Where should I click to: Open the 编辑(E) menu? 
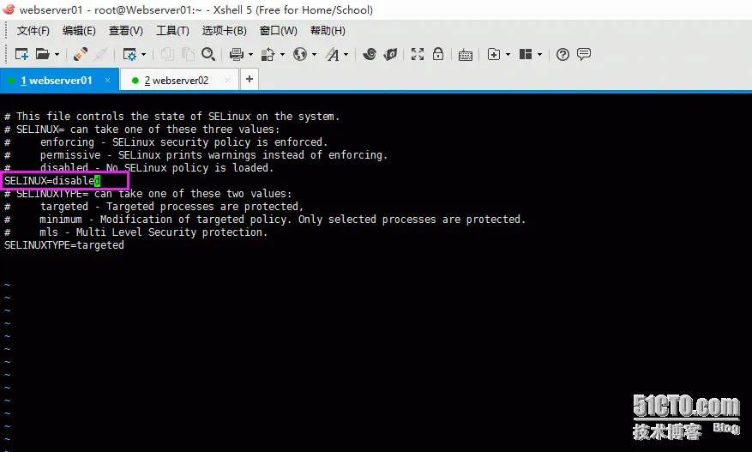tap(79, 31)
